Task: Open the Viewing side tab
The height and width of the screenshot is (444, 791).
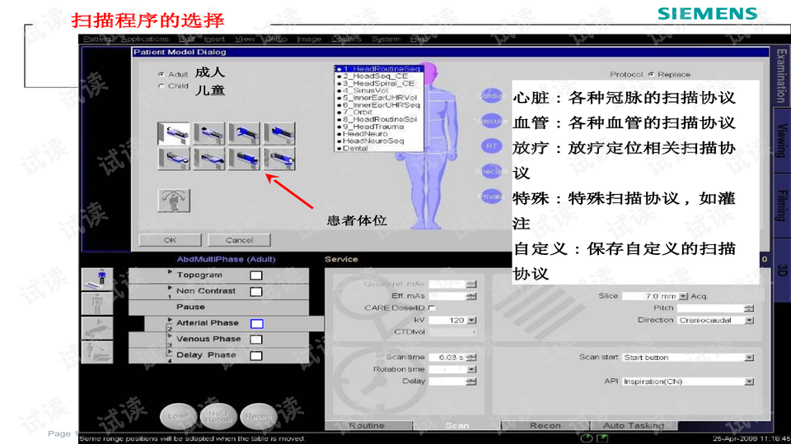Action: (781, 140)
